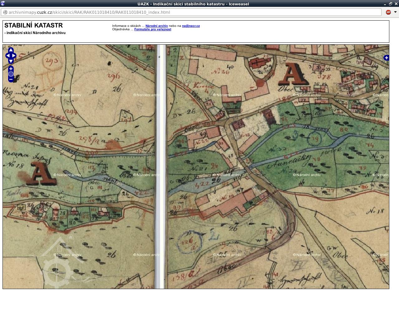Click the red number 293 on map
The image size is (399, 310).
click(51, 61)
